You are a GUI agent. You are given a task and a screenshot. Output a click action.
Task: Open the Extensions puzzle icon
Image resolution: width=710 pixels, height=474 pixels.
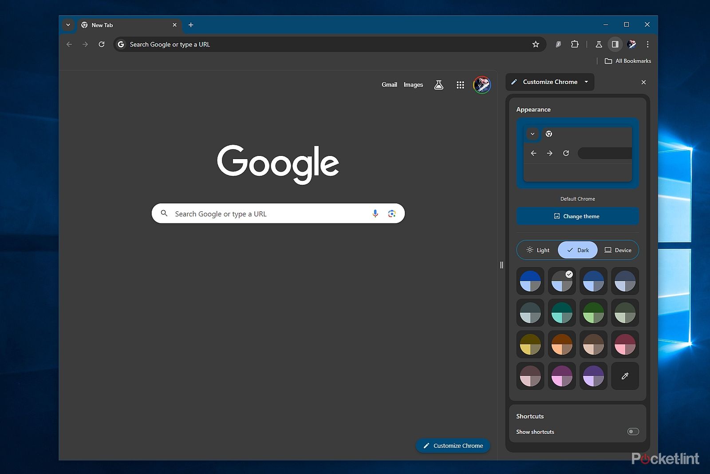coord(575,44)
